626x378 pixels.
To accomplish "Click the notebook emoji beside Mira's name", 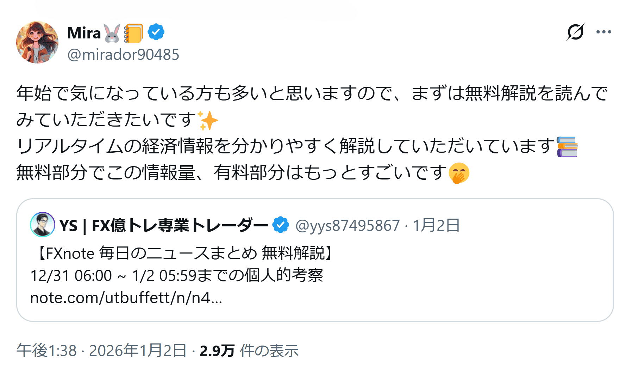I will [134, 33].
